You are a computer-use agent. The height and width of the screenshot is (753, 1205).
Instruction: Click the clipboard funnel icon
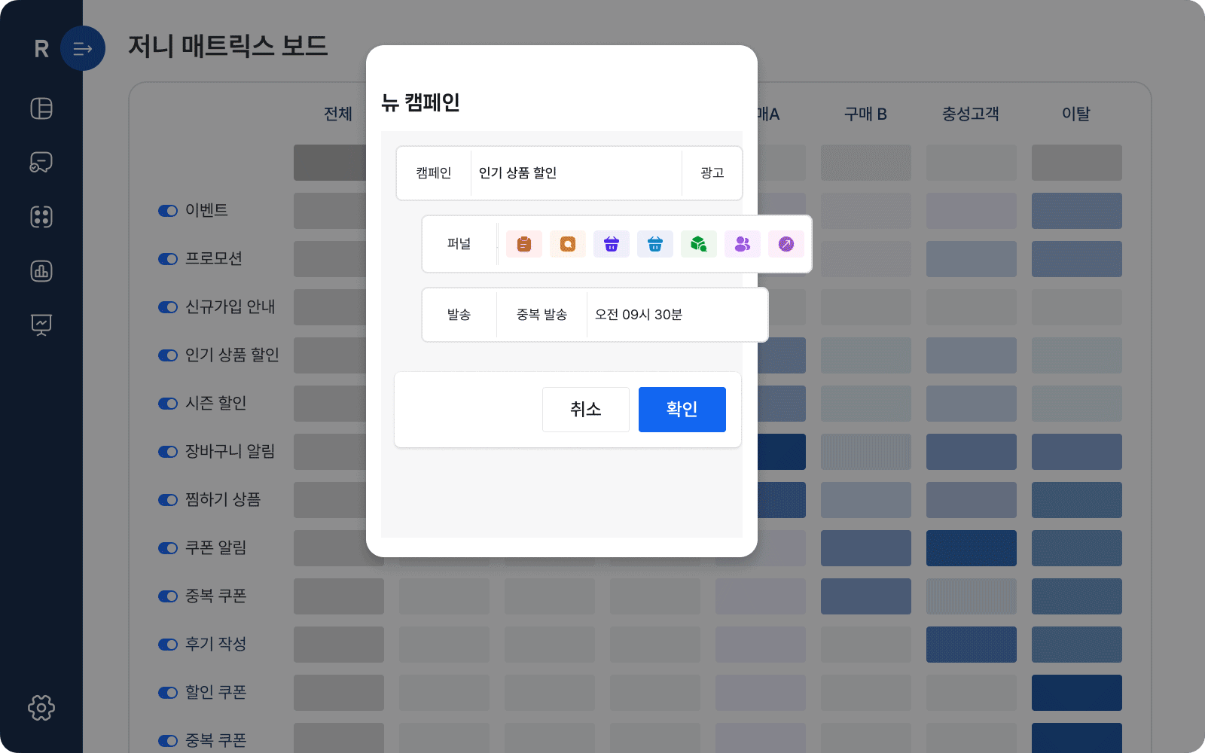pos(523,244)
